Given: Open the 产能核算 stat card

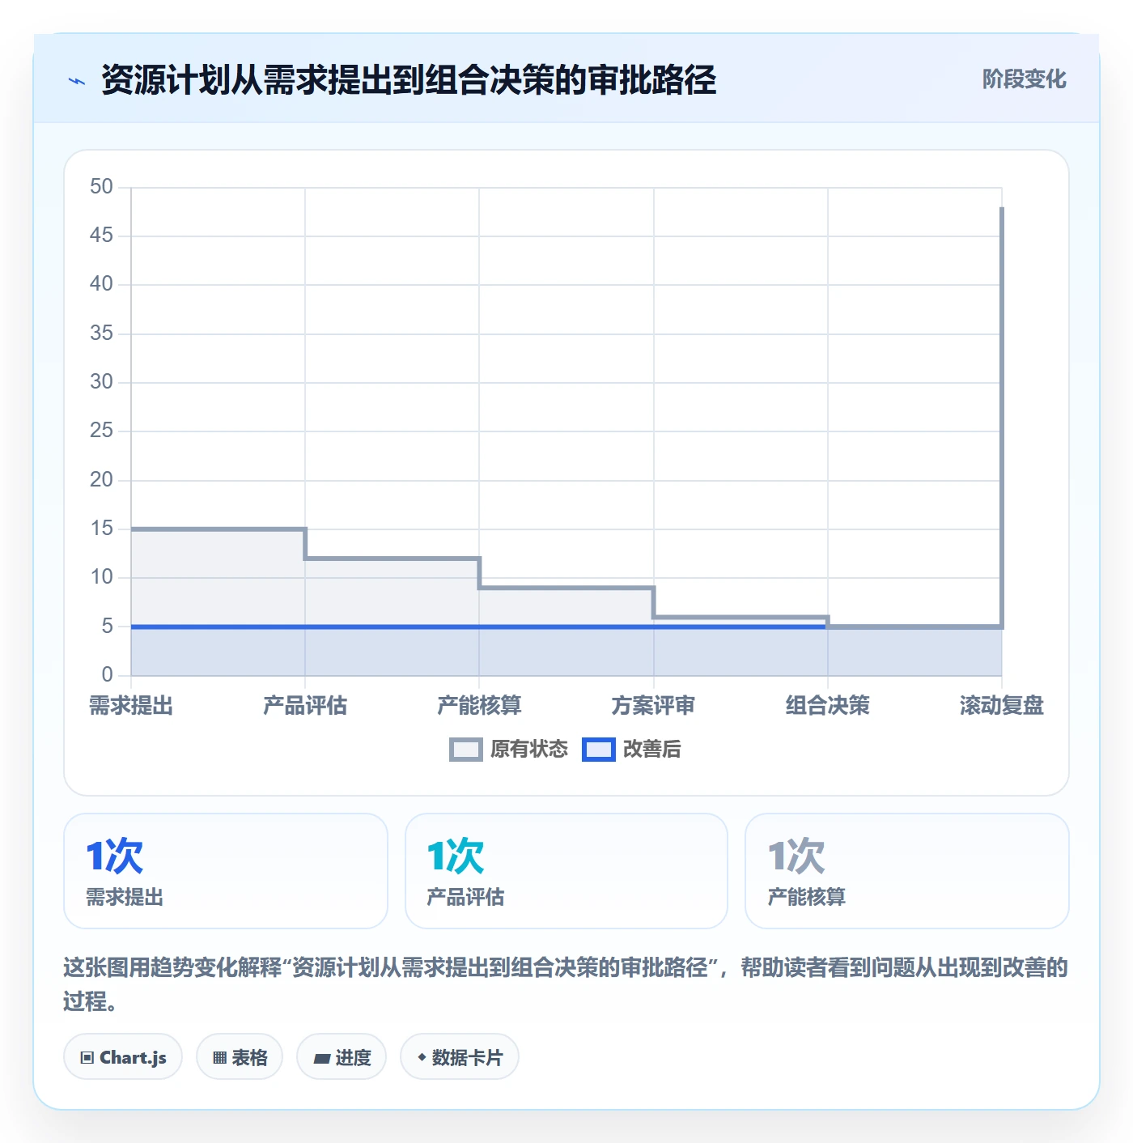Looking at the screenshot, I should pos(907,871).
